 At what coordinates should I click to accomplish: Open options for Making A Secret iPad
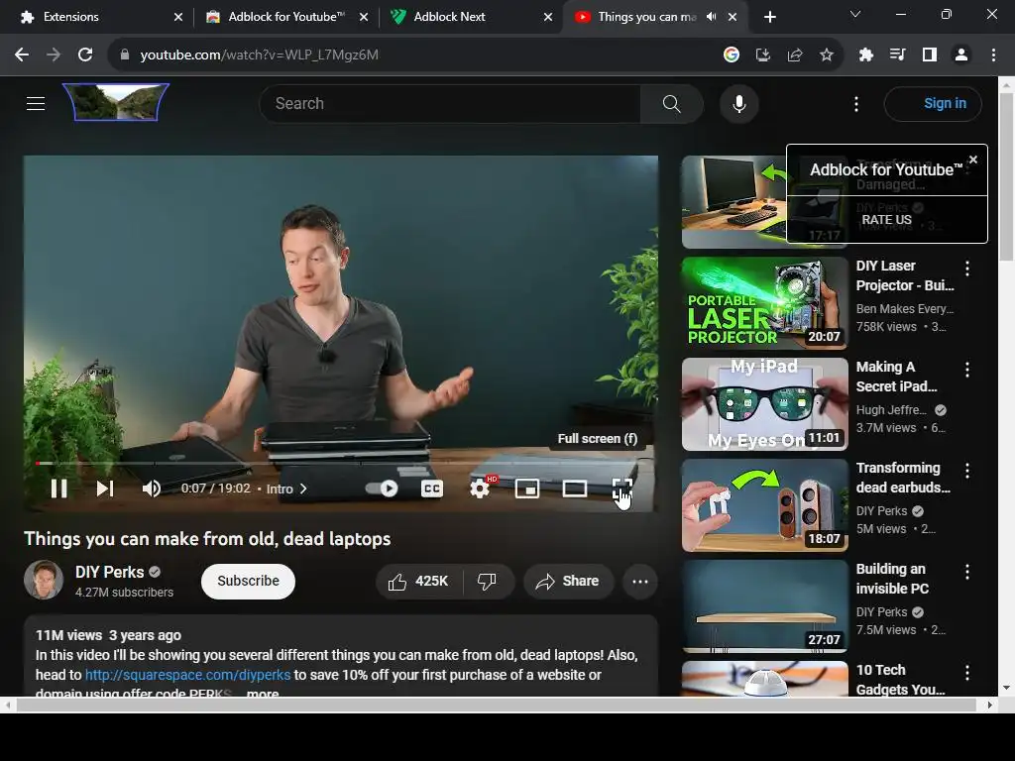click(967, 369)
